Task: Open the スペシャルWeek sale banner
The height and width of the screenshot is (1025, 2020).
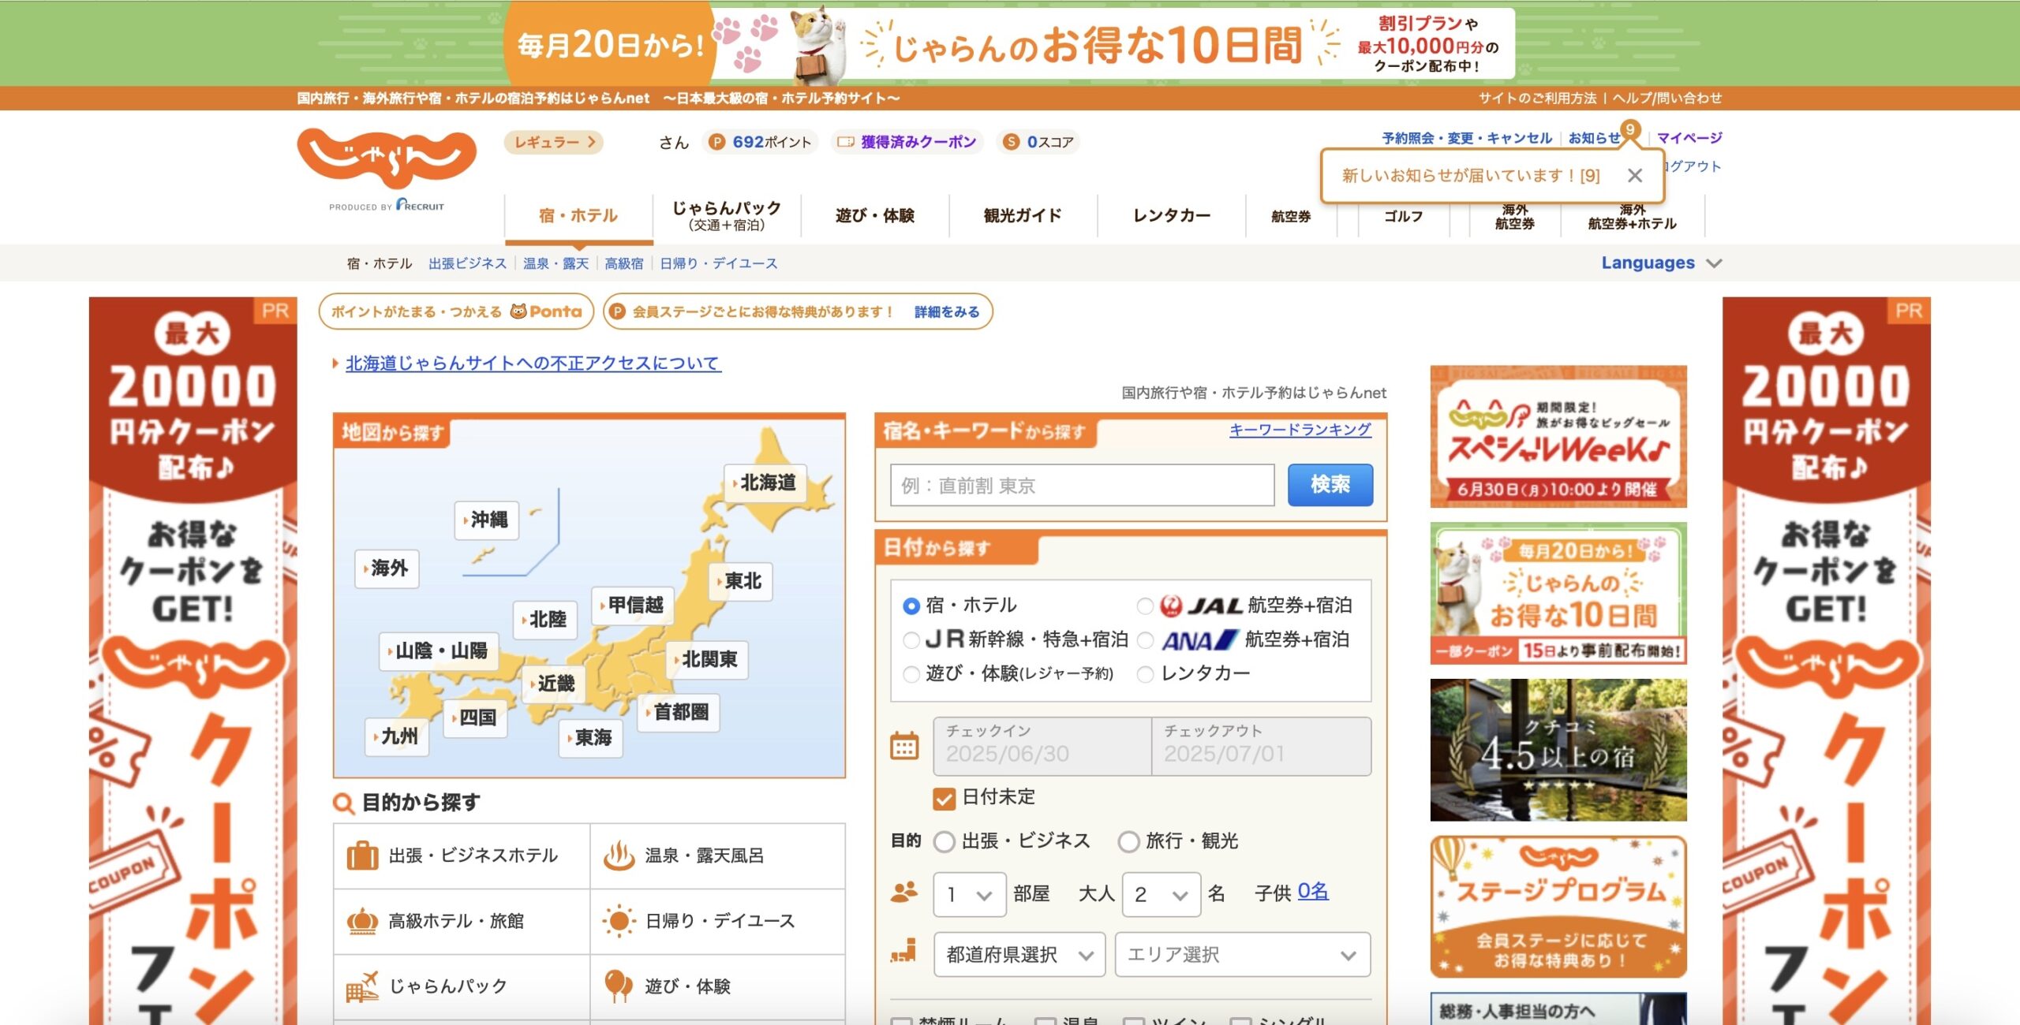Action: tap(1558, 436)
